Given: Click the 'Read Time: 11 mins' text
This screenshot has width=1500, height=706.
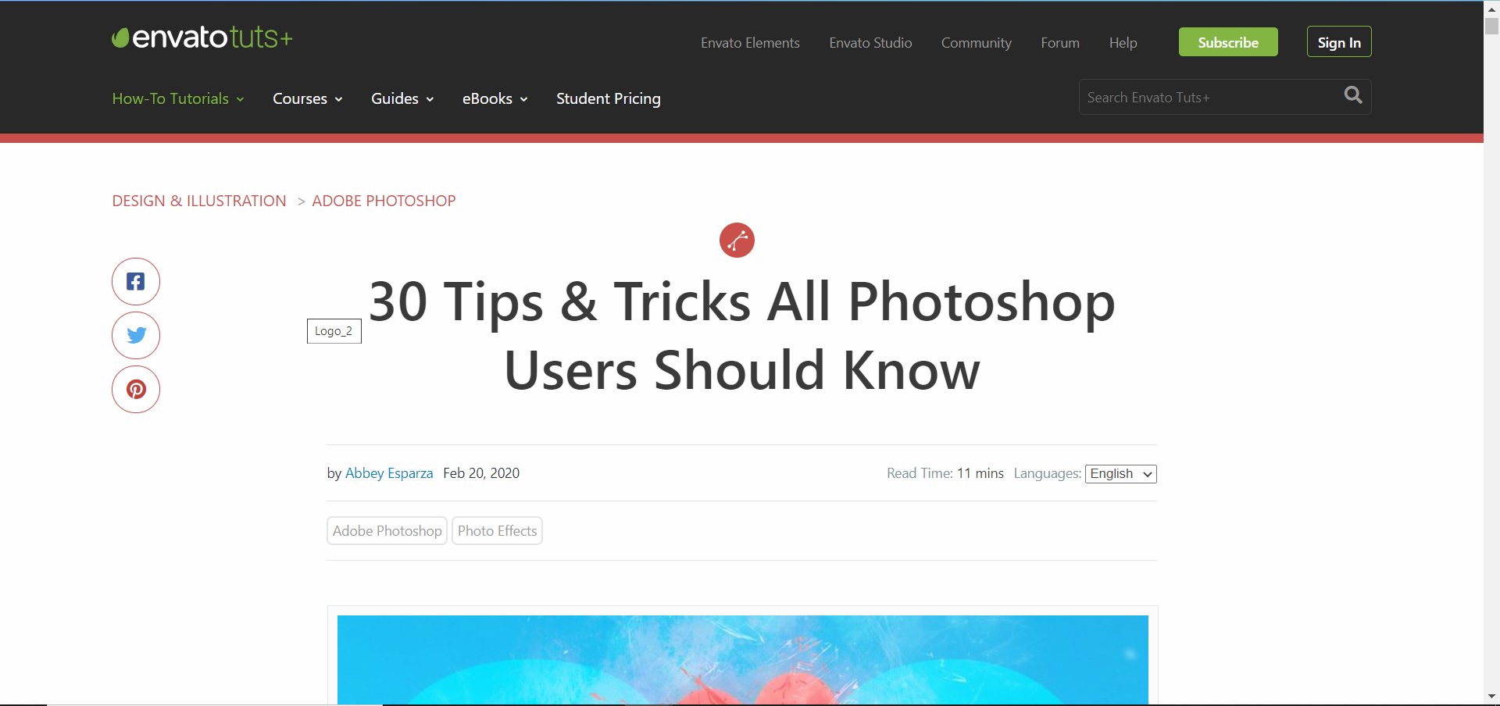Looking at the screenshot, I should click(x=945, y=473).
